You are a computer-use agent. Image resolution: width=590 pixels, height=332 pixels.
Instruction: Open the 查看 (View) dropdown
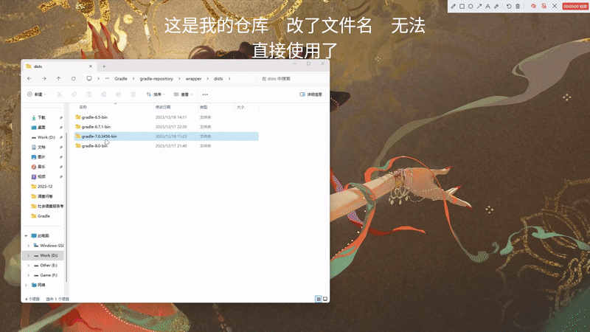pyautogui.click(x=183, y=94)
